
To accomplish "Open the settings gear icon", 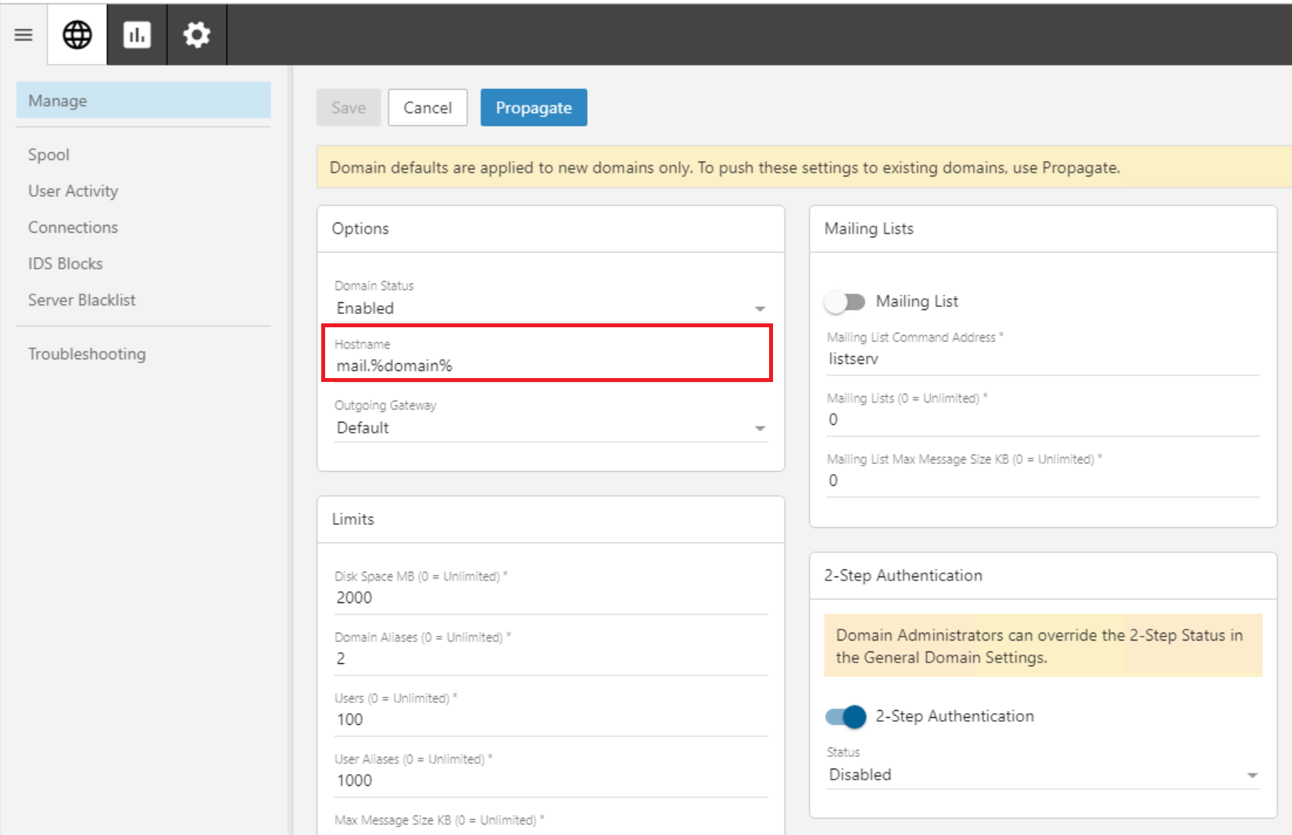I will pyautogui.click(x=196, y=35).
